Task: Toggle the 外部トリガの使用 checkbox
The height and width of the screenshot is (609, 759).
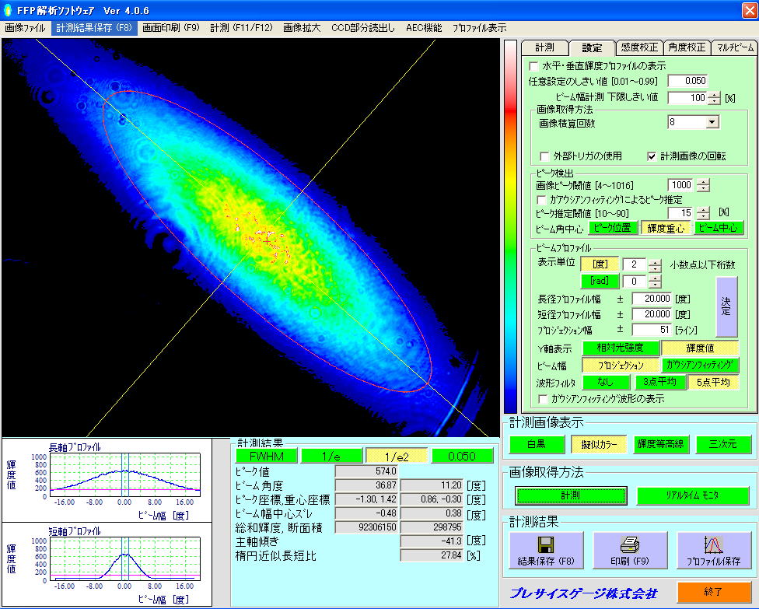Action: coord(544,156)
